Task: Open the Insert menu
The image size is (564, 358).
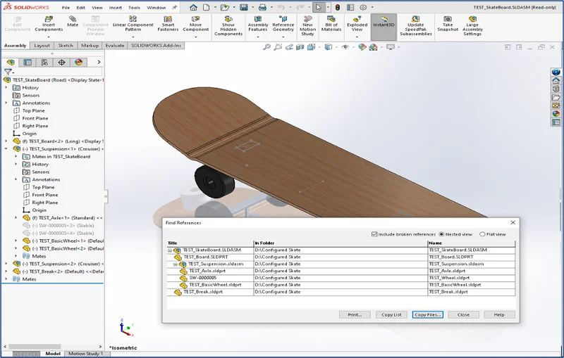Action: click(115, 8)
